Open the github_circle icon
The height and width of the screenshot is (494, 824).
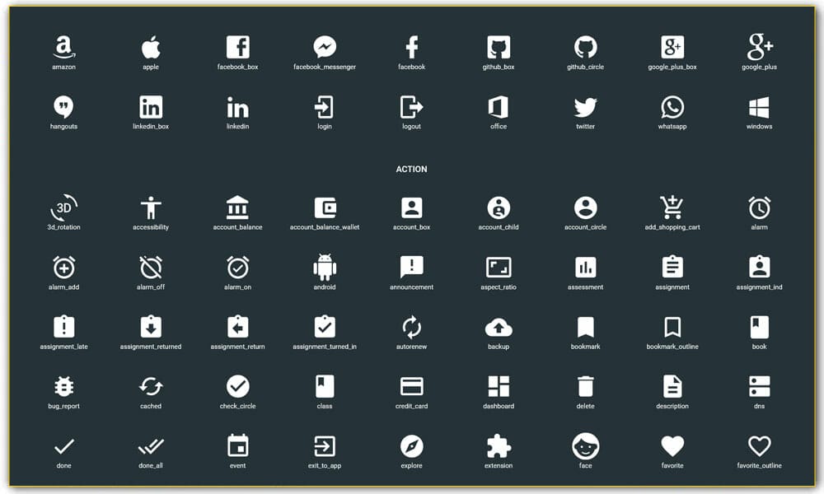(585, 47)
